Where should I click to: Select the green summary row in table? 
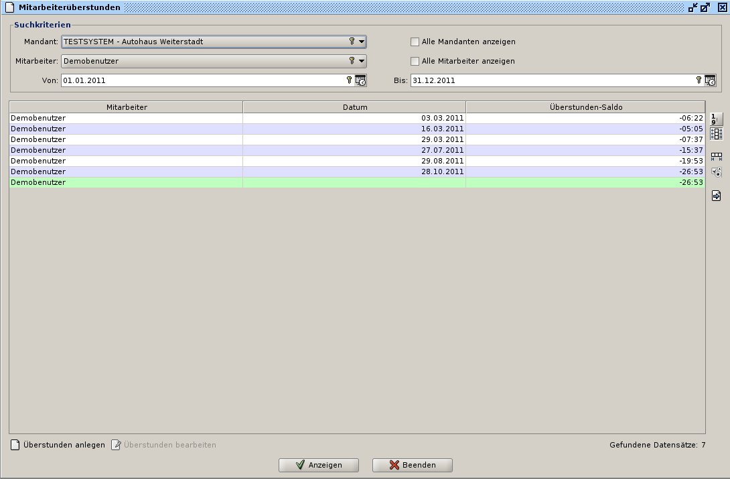(x=354, y=182)
